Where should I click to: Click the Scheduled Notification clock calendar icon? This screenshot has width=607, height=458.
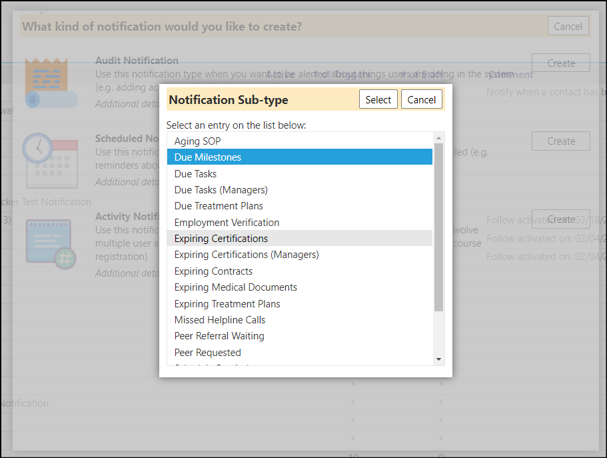click(50, 161)
